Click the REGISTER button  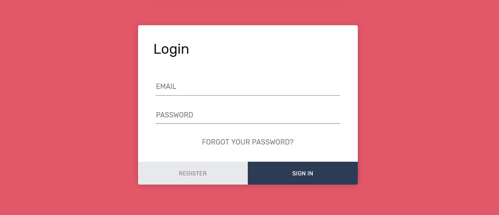(x=193, y=173)
